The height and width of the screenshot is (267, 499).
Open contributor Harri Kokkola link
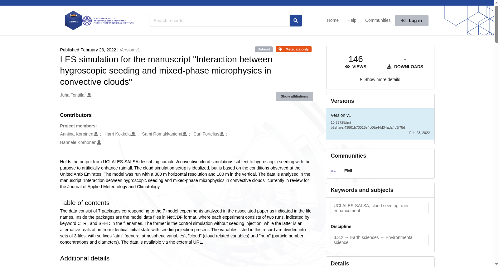tap(118, 134)
